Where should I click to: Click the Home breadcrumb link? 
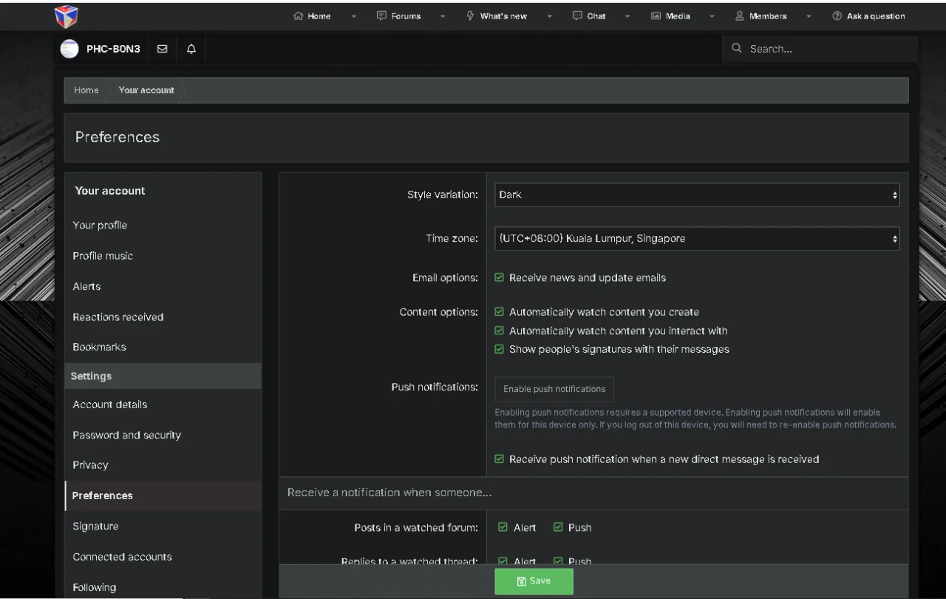(86, 90)
